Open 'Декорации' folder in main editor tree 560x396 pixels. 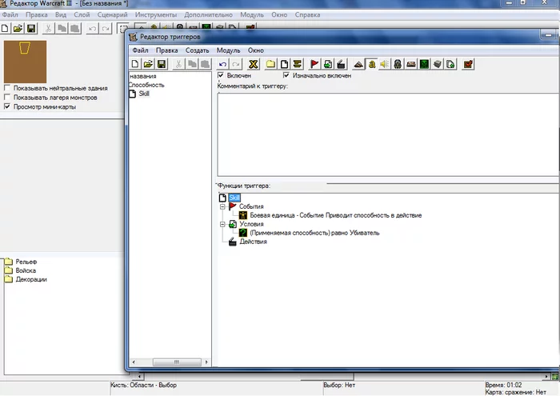click(x=31, y=279)
